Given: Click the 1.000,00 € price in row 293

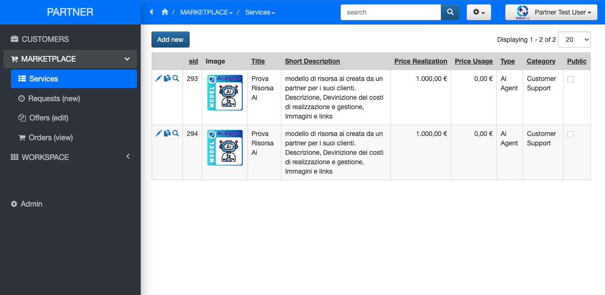Looking at the screenshot, I should [431, 79].
